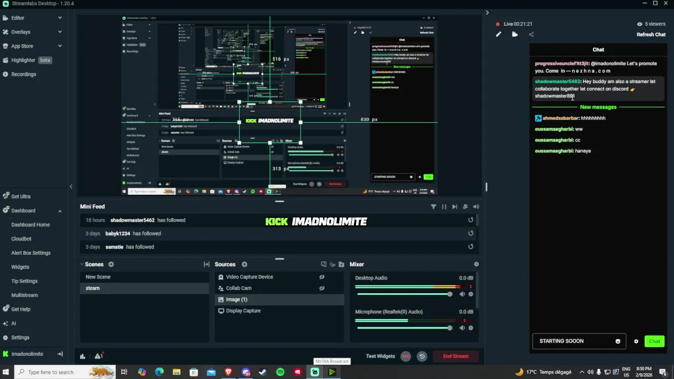Mute Desktop Audio speaker icon
This screenshot has height=379, width=674.
coord(462,294)
